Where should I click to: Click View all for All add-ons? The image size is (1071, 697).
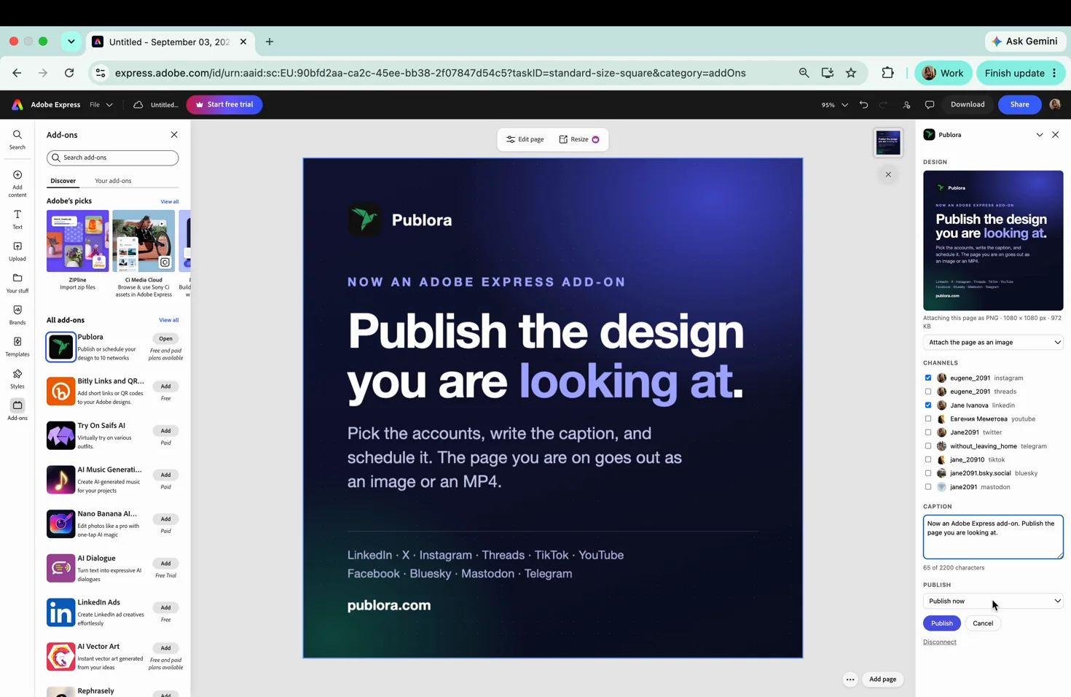(169, 320)
